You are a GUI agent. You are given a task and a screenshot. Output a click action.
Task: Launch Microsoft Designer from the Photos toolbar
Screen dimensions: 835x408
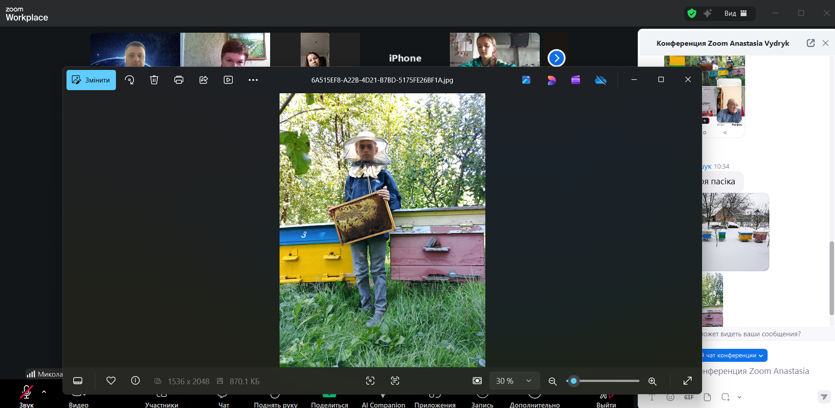click(x=551, y=80)
